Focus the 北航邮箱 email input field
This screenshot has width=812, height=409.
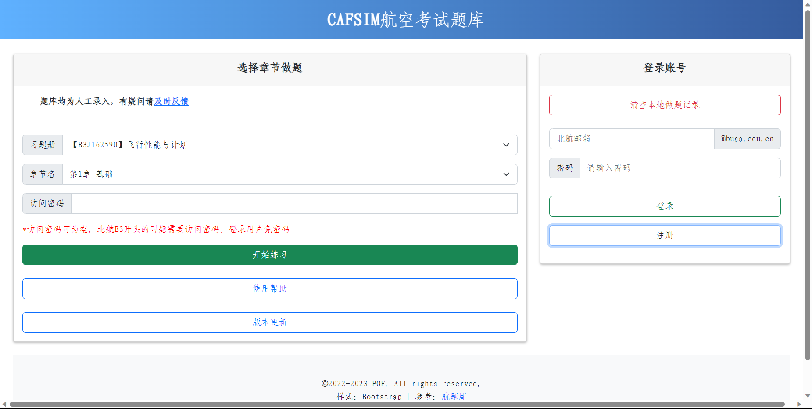631,139
